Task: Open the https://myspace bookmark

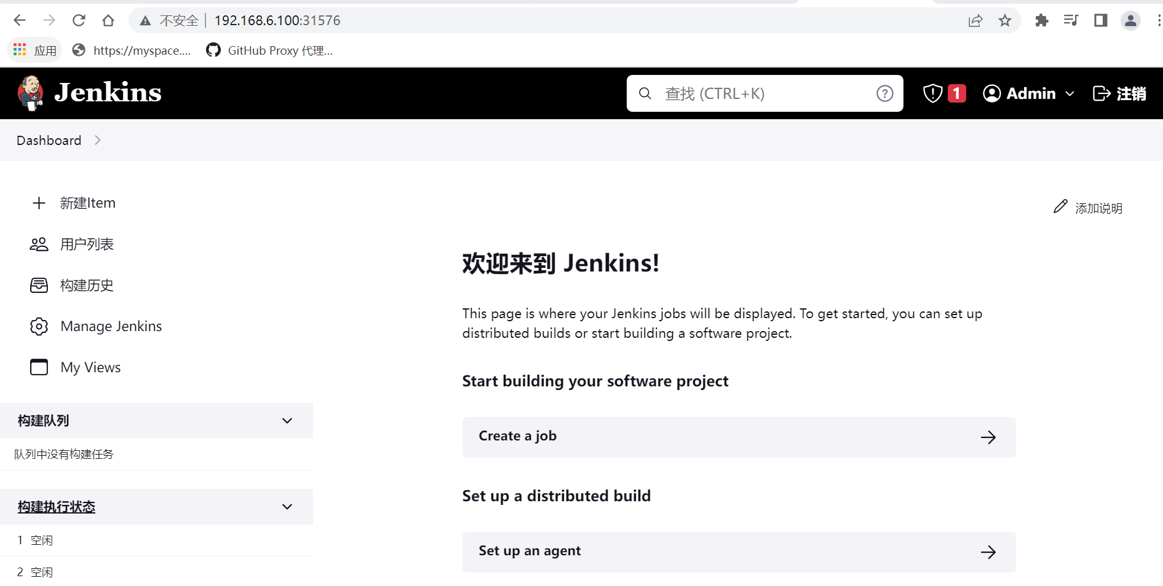Action: coord(132,50)
